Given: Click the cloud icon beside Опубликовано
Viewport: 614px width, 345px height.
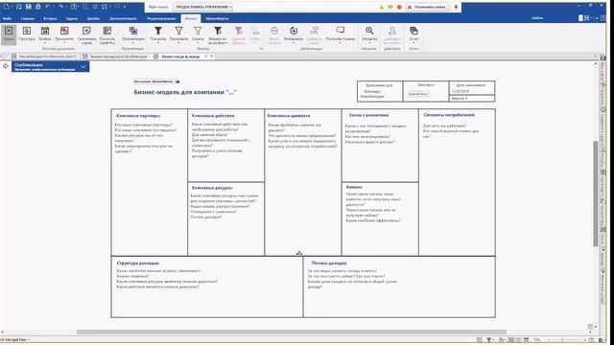Looking at the screenshot, I should coord(6,66).
